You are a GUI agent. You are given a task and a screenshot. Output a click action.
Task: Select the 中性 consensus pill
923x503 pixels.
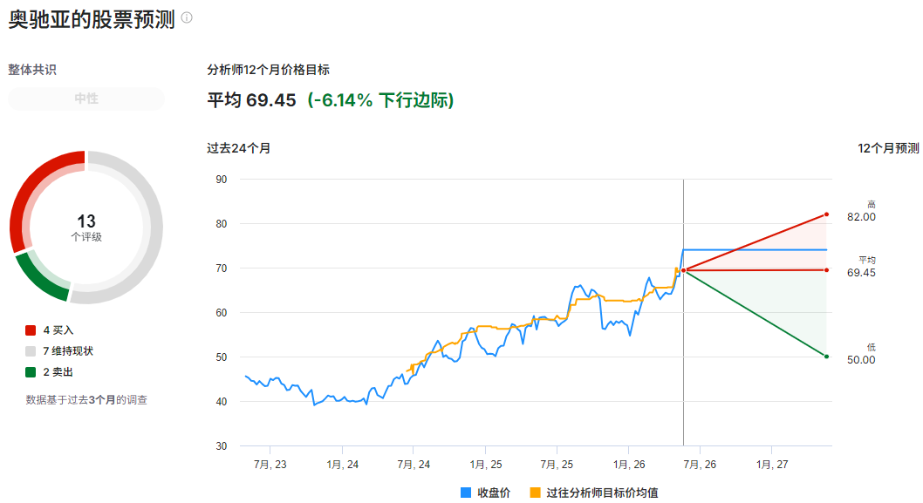86,99
